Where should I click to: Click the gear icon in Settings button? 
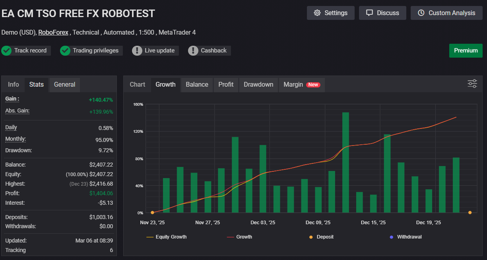[317, 13]
